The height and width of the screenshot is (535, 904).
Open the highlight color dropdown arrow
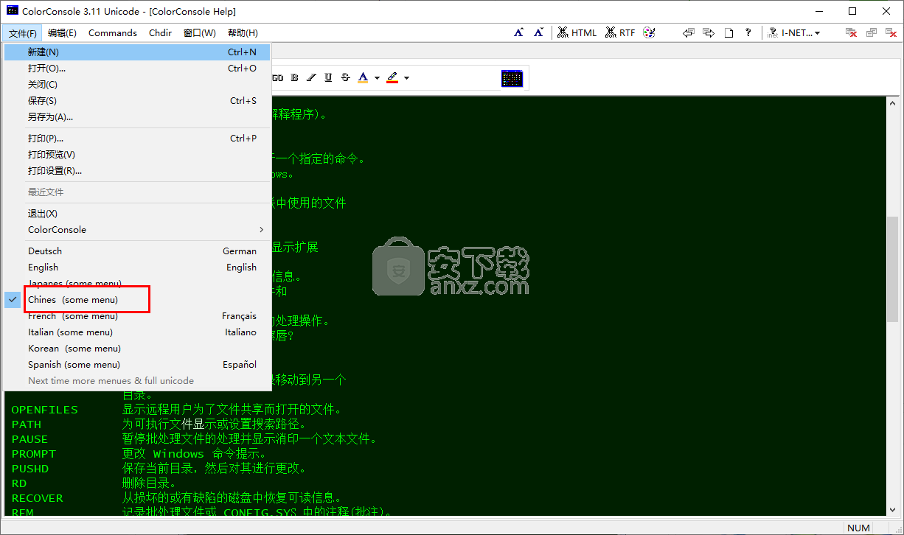click(x=406, y=77)
